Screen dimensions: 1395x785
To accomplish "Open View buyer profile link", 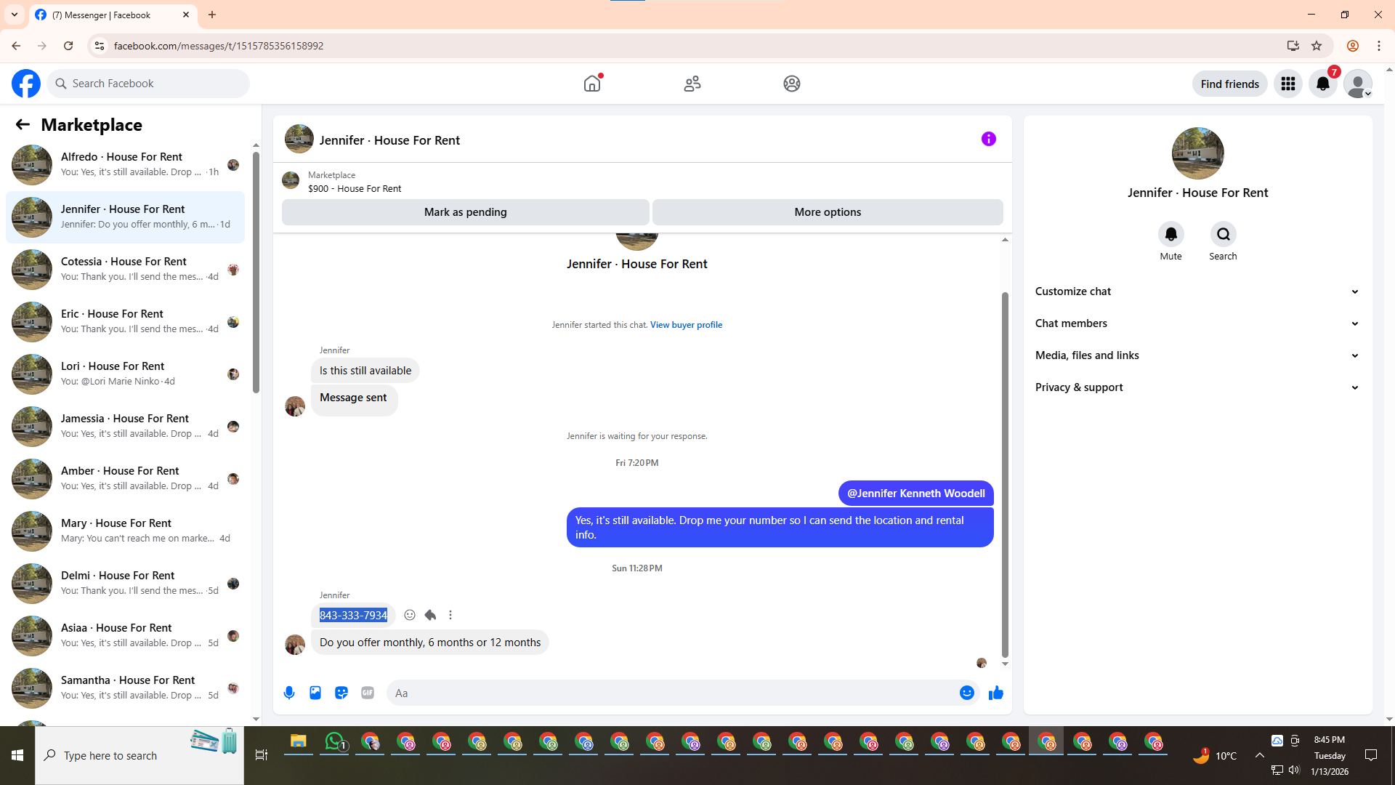I will 686,325.
